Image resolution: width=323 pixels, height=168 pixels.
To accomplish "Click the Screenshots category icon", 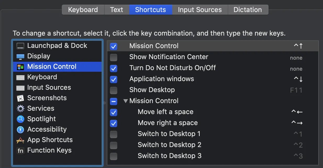I will [20, 98].
